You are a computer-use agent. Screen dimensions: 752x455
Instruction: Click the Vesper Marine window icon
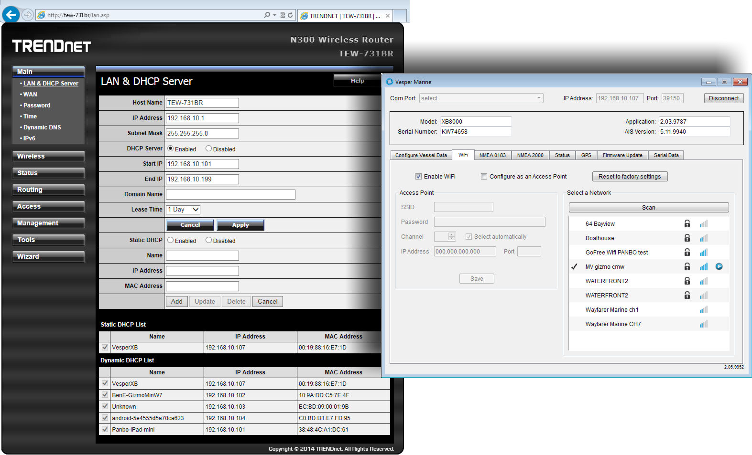(x=390, y=82)
